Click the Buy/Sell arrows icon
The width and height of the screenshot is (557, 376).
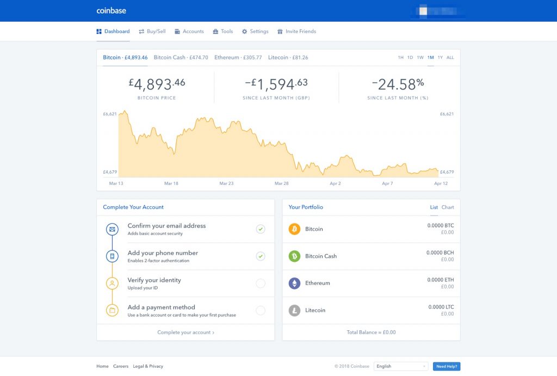click(x=141, y=32)
